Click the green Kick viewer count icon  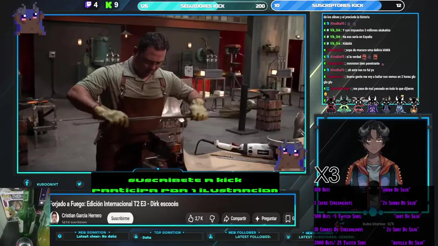(109, 5)
